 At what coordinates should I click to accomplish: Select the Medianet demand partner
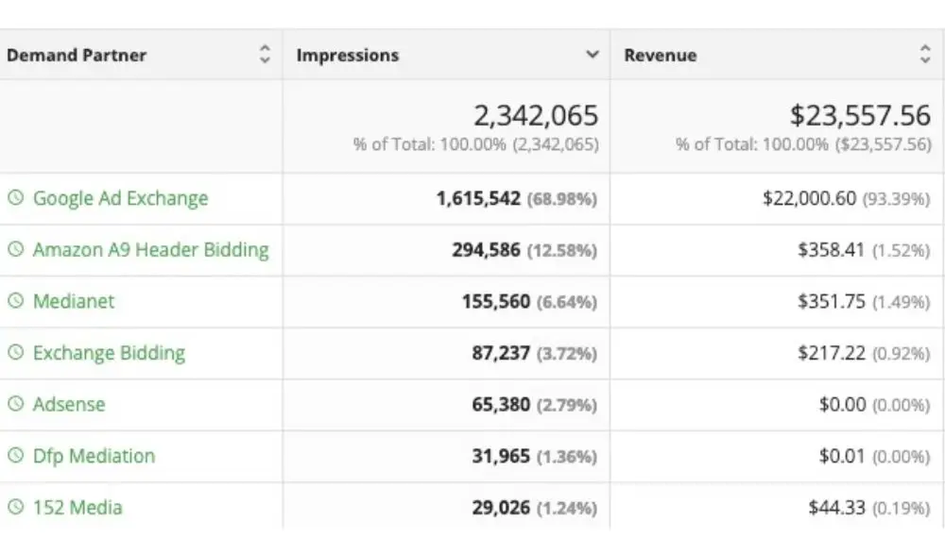(x=74, y=301)
